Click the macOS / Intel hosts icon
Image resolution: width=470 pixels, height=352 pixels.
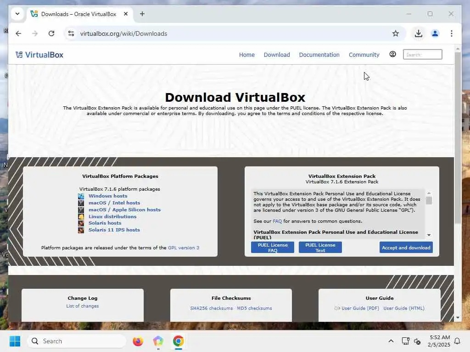[x=81, y=203]
